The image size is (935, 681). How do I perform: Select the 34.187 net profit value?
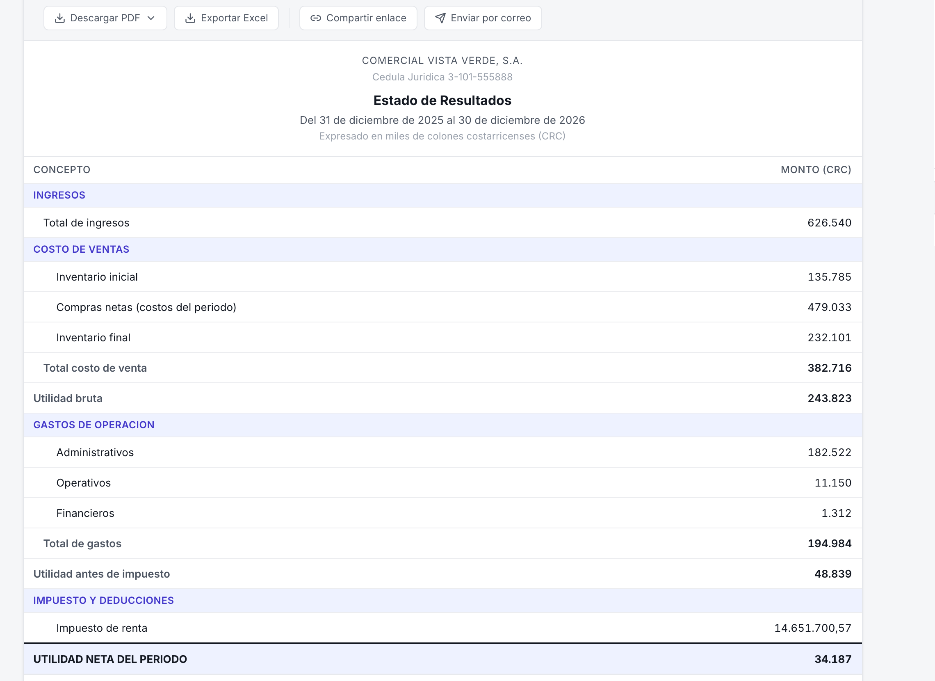tap(833, 660)
